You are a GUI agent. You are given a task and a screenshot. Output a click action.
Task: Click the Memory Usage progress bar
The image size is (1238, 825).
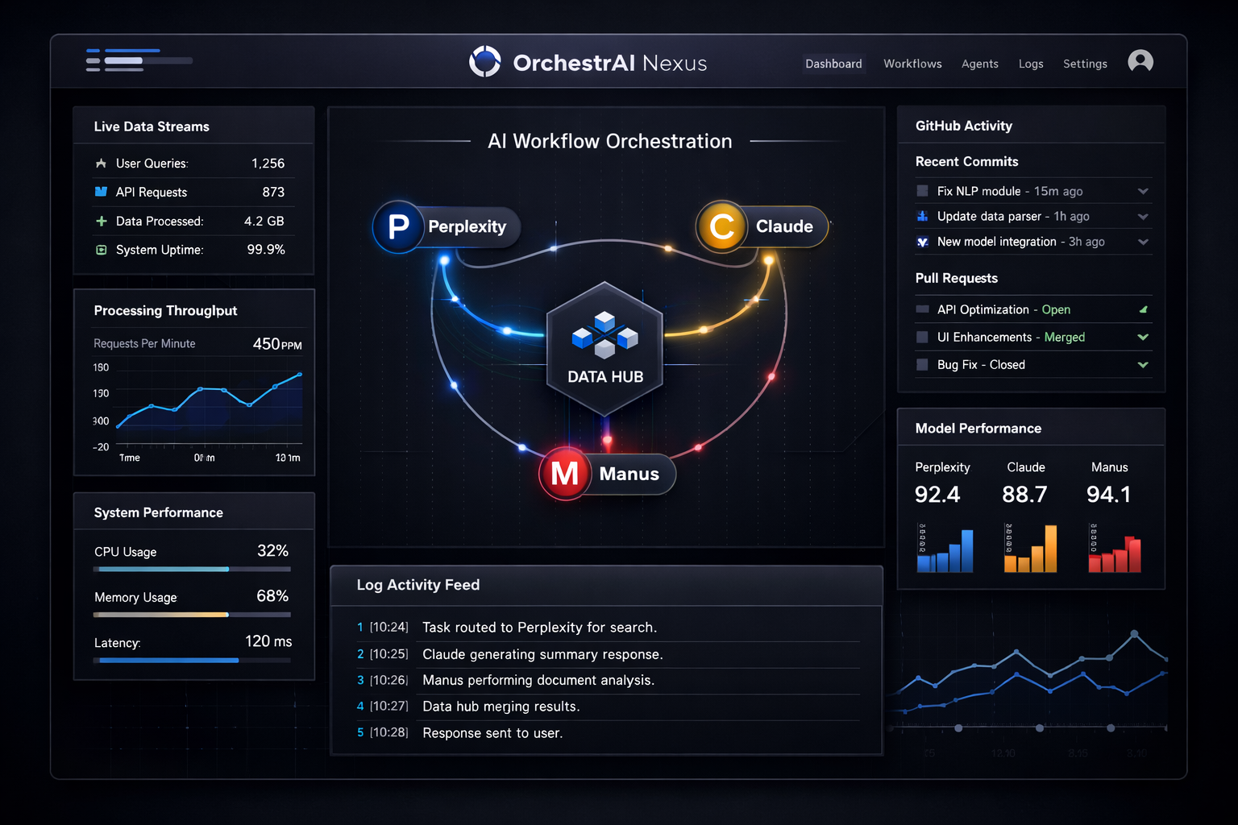[x=192, y=615]
